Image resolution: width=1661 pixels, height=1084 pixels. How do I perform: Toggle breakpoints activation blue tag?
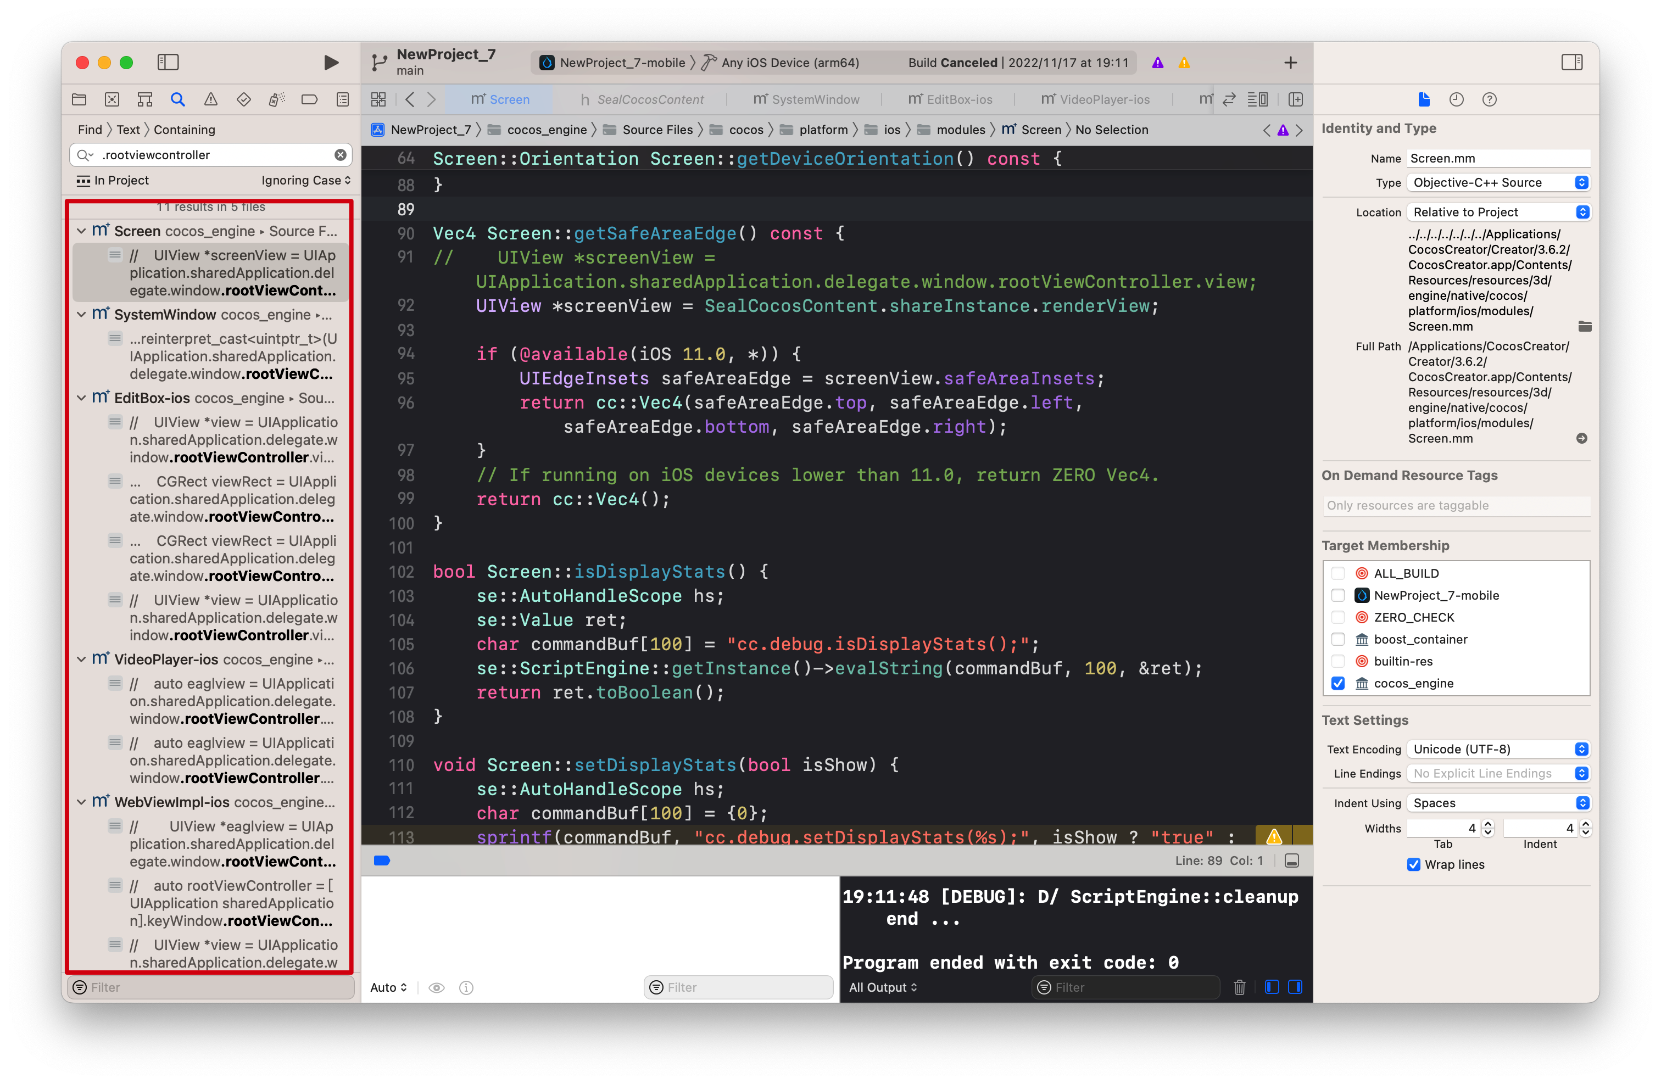click(x=382, y=861)
